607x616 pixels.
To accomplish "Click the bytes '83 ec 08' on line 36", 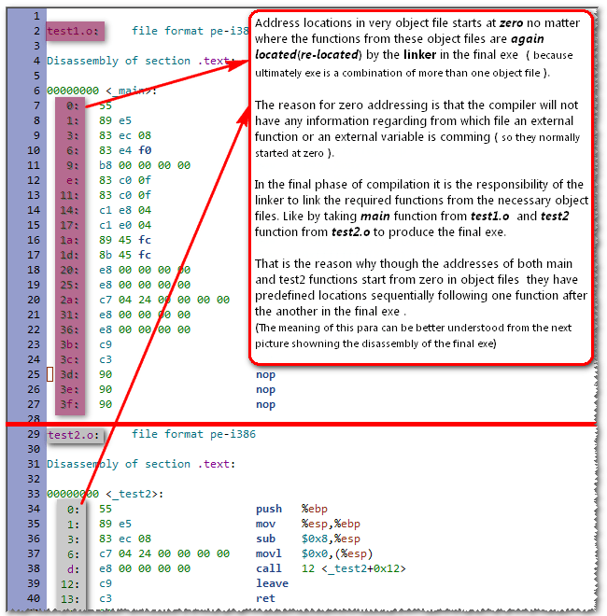I will 125,539.
